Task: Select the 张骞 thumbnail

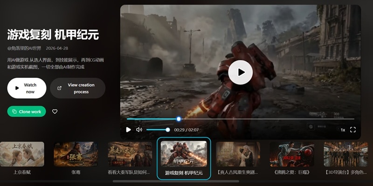Action: [76, 154]
